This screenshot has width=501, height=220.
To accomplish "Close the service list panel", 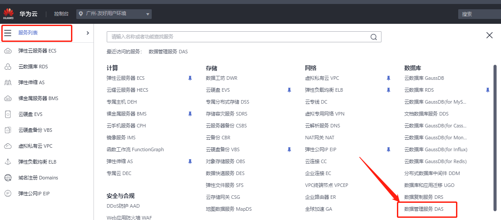I will tap(489, 35).
